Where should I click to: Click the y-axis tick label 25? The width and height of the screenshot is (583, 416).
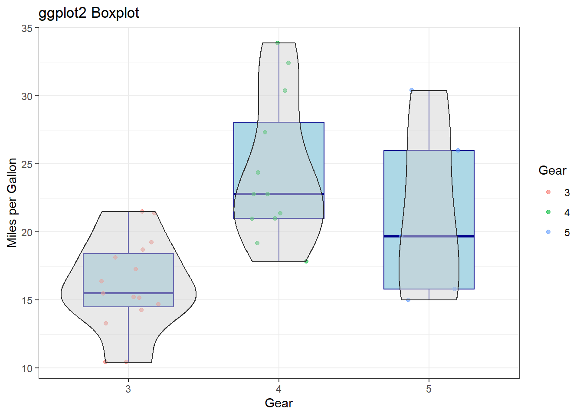coord(27,164)
